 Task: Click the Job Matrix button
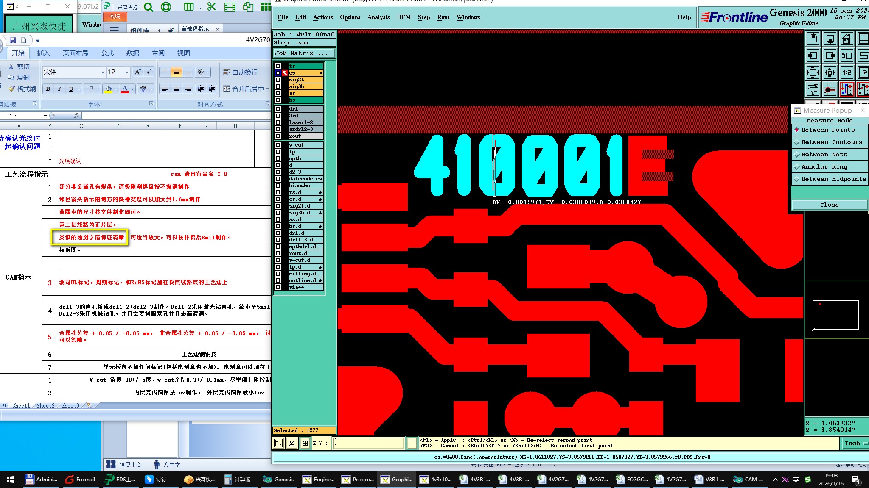tap(304, 53)
